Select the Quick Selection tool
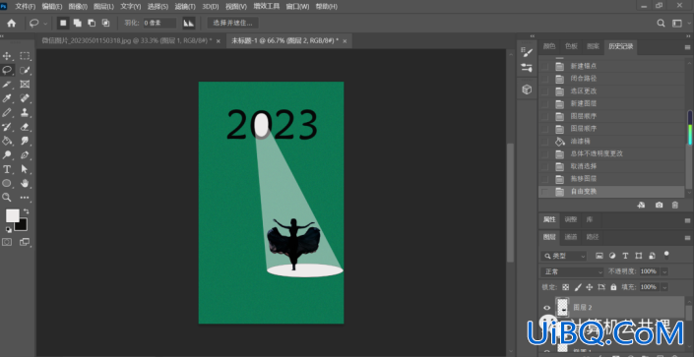The height and width of the screenshot is (357, 694). [25, 70]
